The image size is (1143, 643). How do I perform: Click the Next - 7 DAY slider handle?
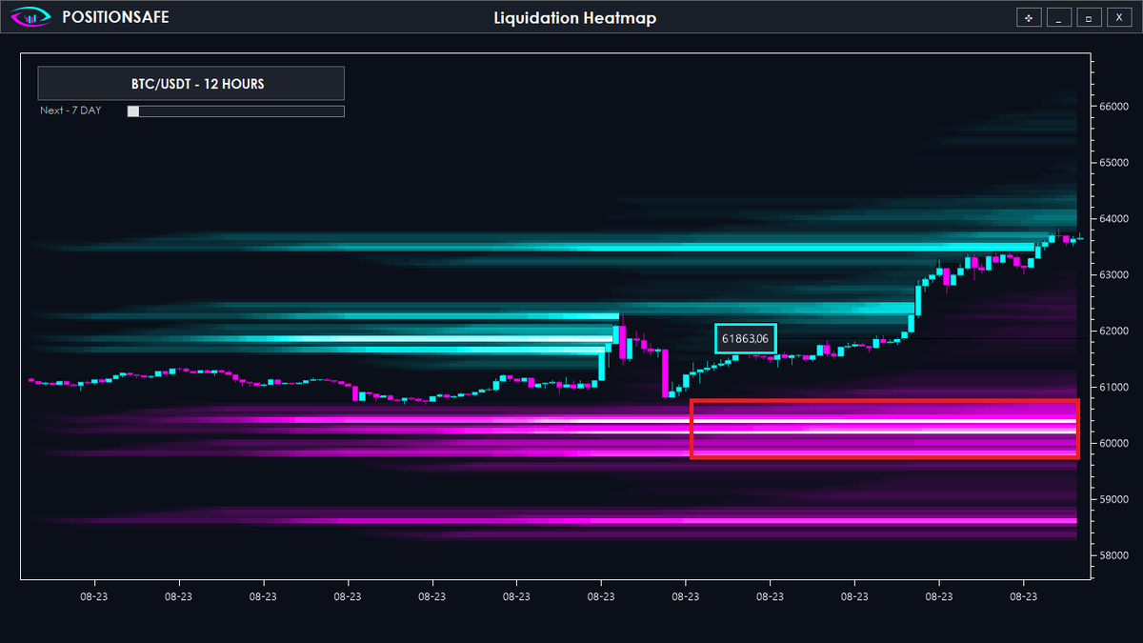coord(133,111)
